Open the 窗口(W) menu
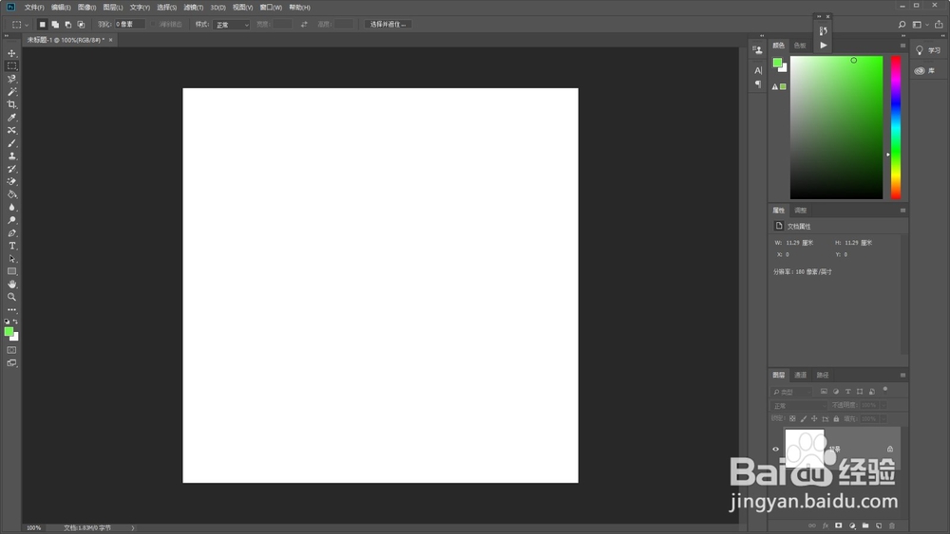Viewport: 950px width, 534px height. click(x=271, y=8)
